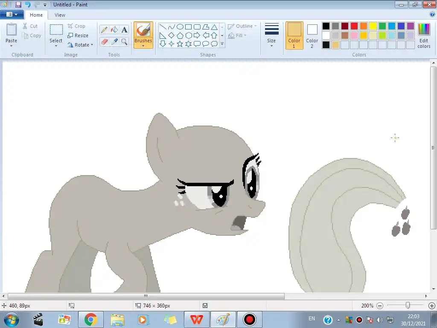Click the Paste clipboard icon
Image resolution: width=437 pixels, height=328 pixels.
click(12, 29)
